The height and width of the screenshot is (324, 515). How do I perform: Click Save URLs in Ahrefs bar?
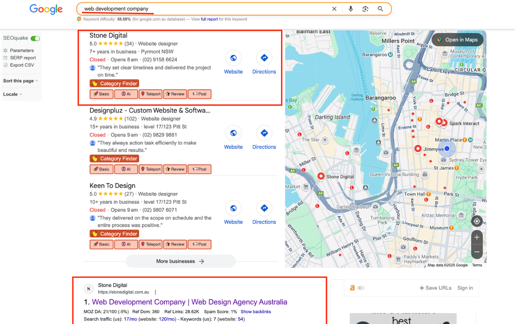point(435,288)
